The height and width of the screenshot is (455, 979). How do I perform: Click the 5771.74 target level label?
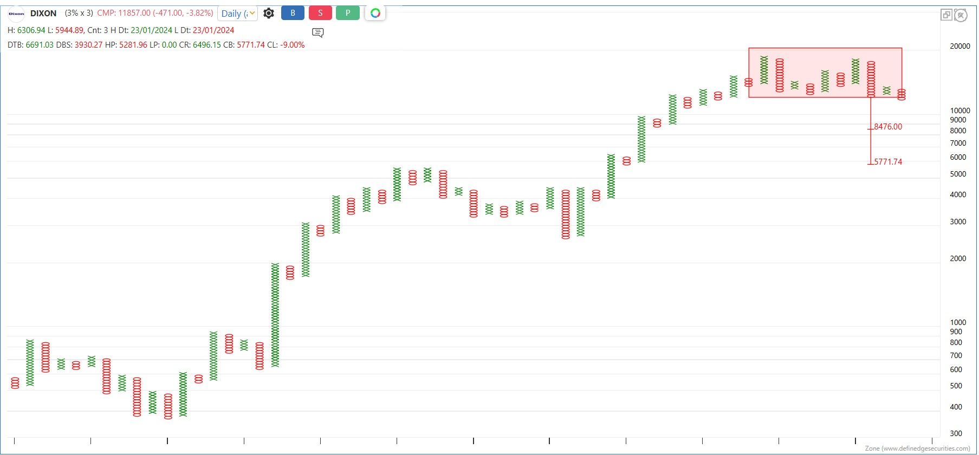[888, 162]
